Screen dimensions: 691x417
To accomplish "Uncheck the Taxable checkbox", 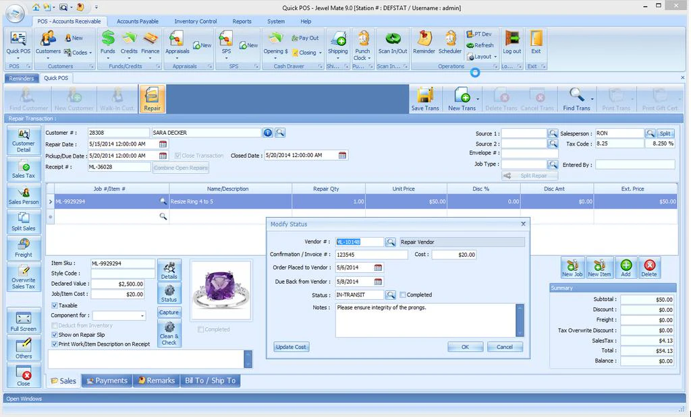I will click(56, 305).
